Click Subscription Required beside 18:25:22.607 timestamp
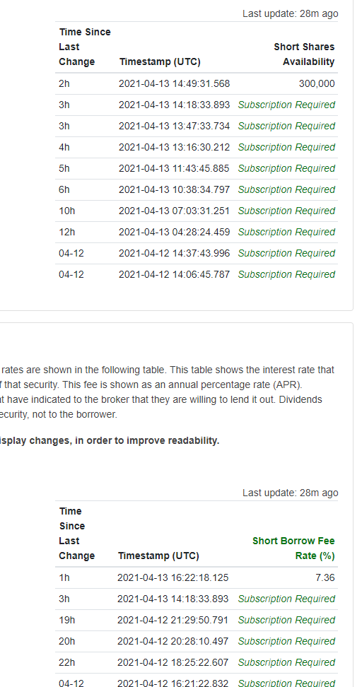 click(286, 662)
